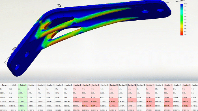
Task: Click the Iteration 14 column header
Action: [150, 85]
